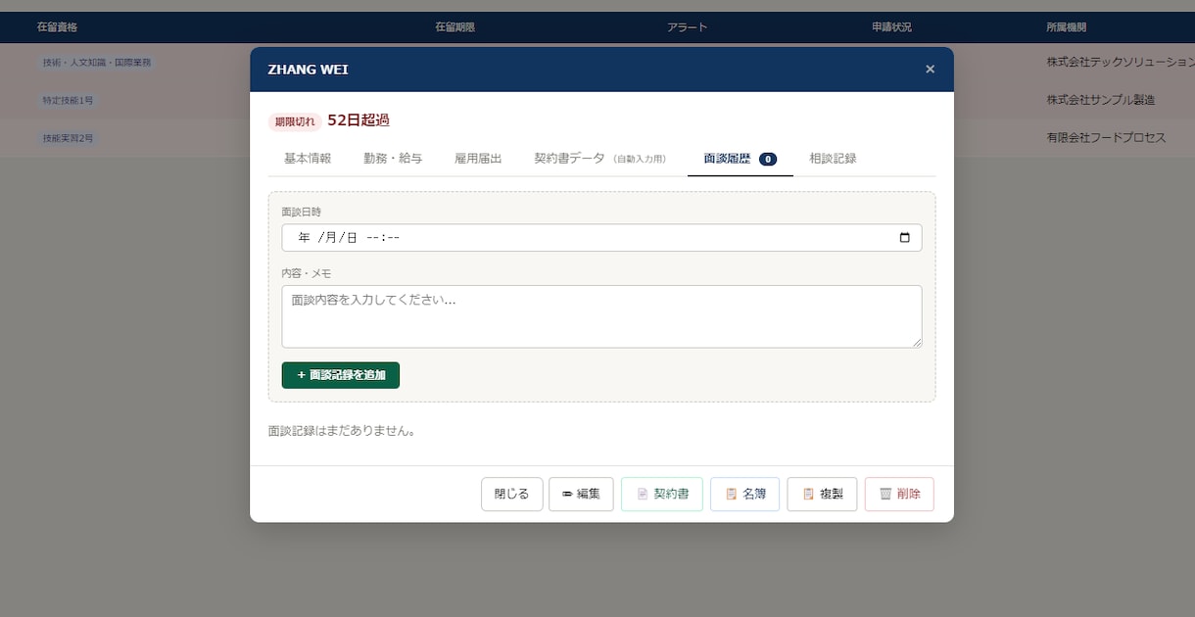Switch to the 基本情報 tab

point(308,159)
